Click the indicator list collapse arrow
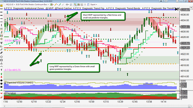The height and width of the screenshot is (108, 193). [x=191, y=8]
